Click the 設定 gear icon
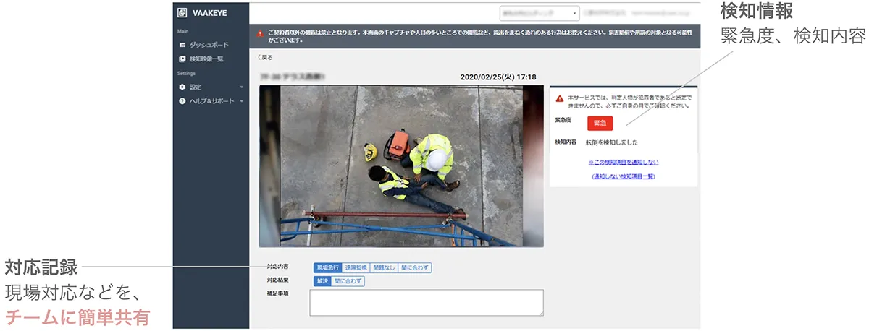This screenshot has height=331, width=869. 182,87
